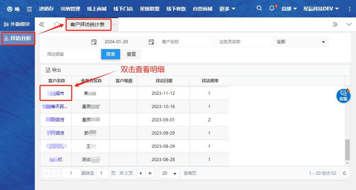Image resolution: width=356 pixels, height=190 pixels.
Task: Open the notification bell
Action: click(x=272, y=8)
